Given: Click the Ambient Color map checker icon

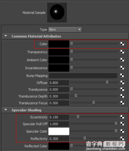Looking at the screenshot, I should pos(122,60).
